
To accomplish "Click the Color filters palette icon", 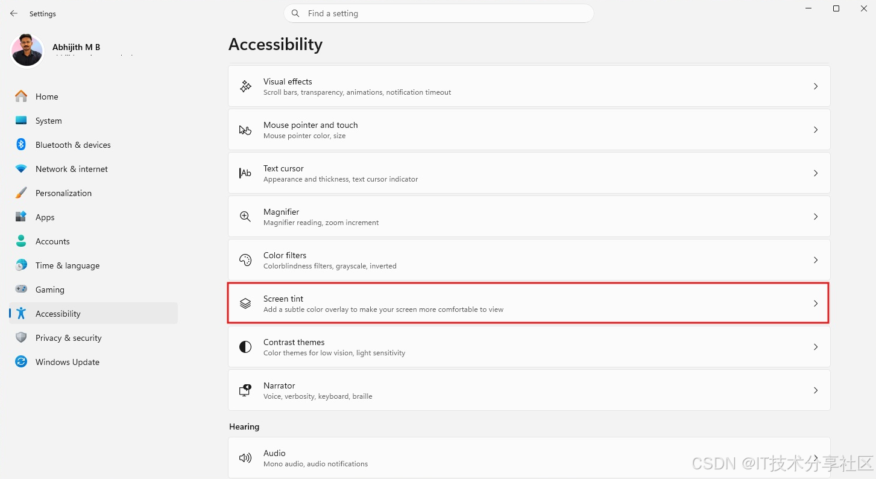I will pos(245,260).
